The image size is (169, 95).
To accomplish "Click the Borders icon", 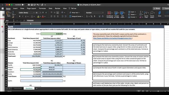I will coord(32,16).
